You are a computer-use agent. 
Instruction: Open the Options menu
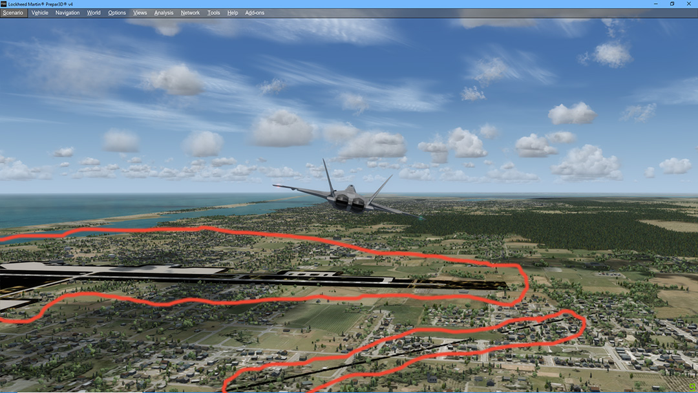coord(116,13)
